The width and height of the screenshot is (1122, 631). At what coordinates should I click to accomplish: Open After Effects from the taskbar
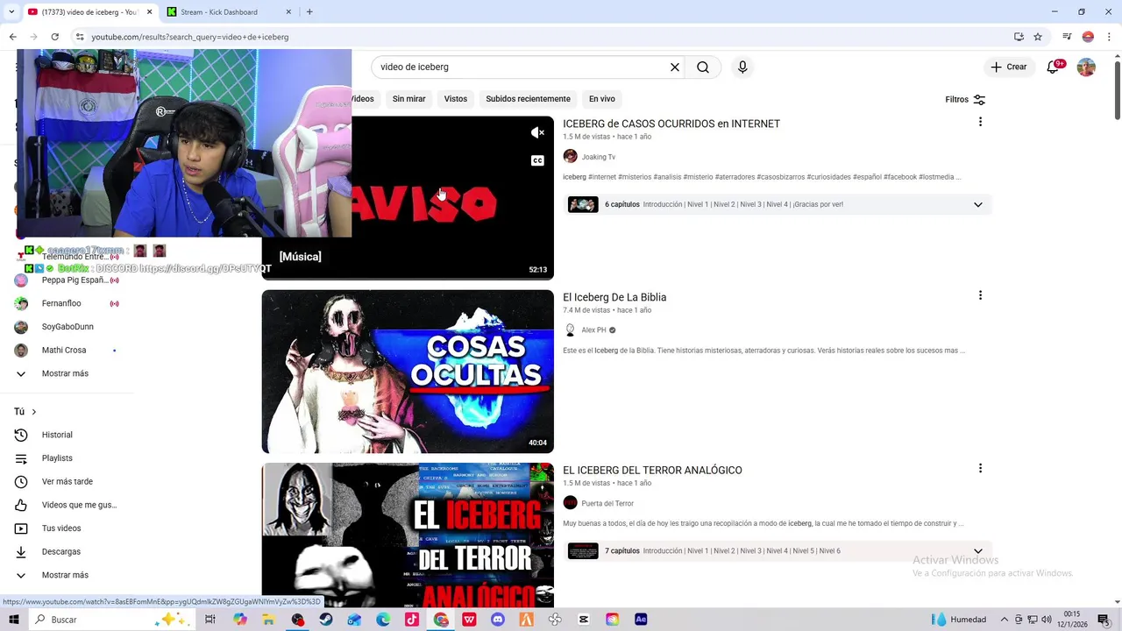641,620
